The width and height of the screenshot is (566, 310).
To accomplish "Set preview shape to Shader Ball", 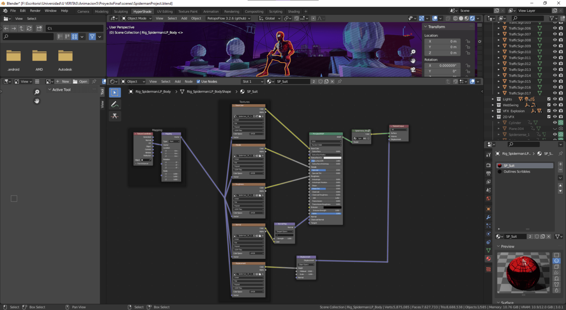I will tap(556, 278).
